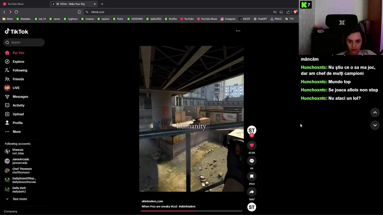The width and height of the screenshot is (383, 215).
Task: Open the PRACC bookmark
Action: tap(276, 19)
